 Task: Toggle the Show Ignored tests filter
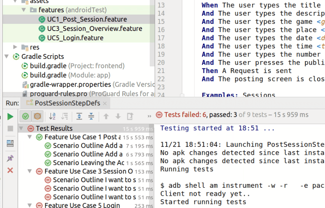[x=37, y=116]
